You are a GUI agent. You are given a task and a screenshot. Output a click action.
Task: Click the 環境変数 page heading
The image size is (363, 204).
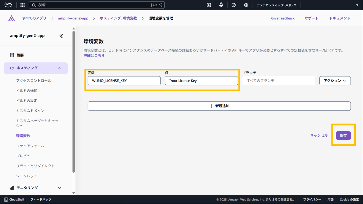point(94,41)
